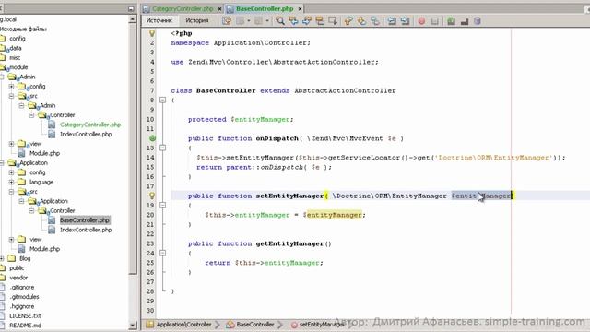This screenshot has width=590, height=332.
Task: Select the data folder in tree
Action: click(16, 48)
